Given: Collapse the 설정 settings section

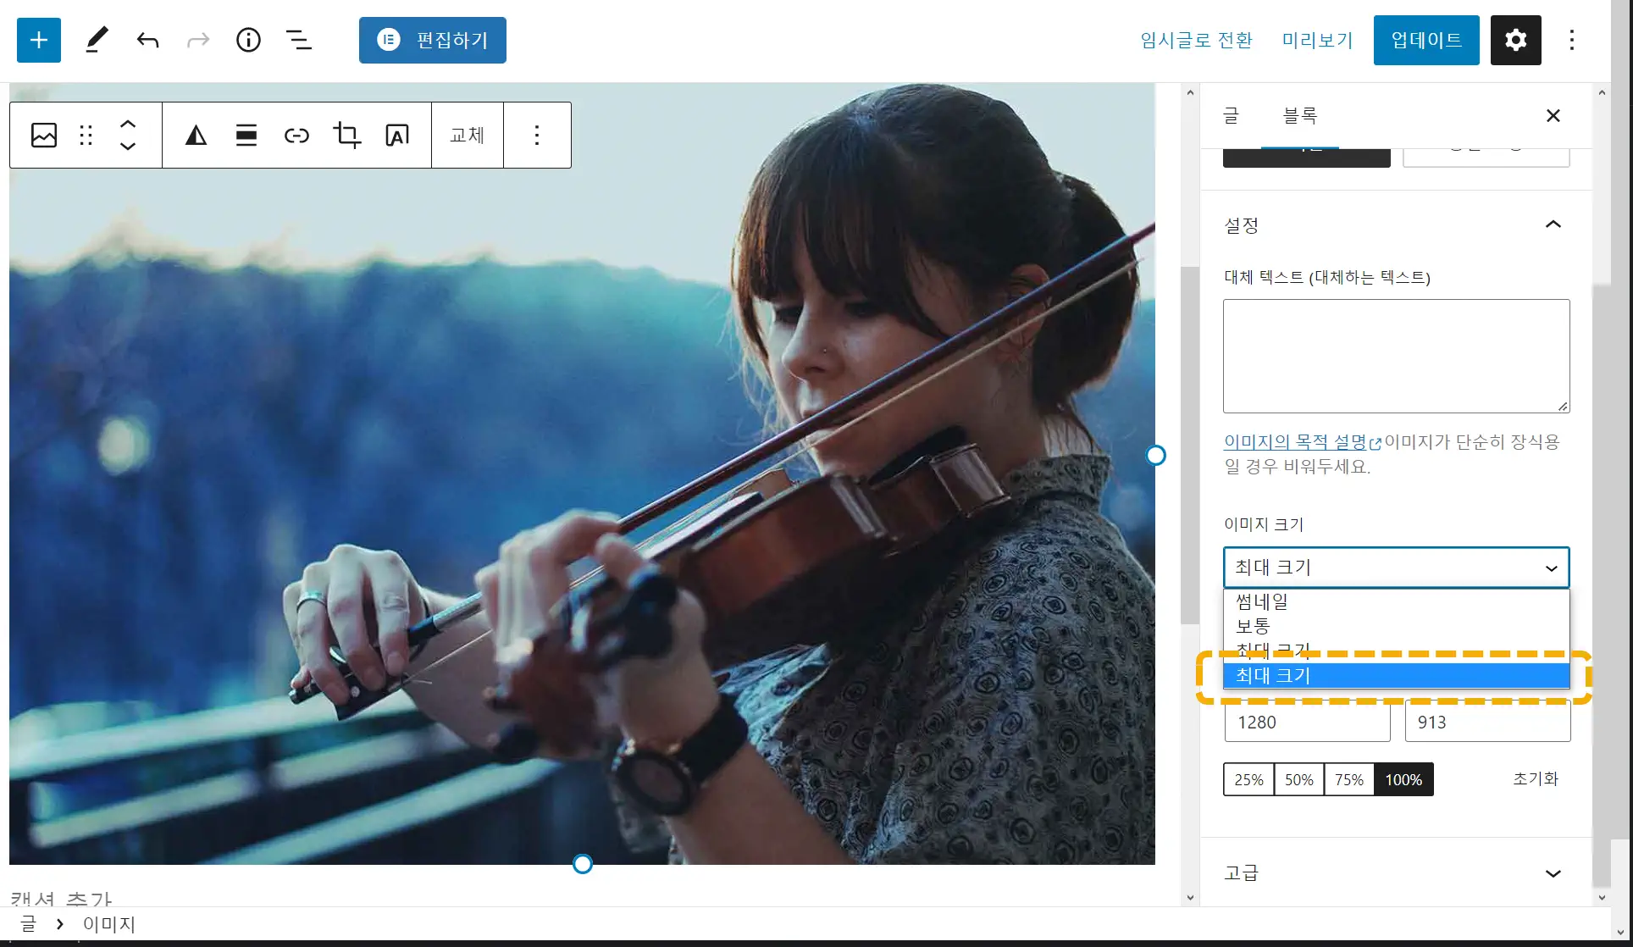Looking at the screenshot, I should click(x=1553, y=224).
